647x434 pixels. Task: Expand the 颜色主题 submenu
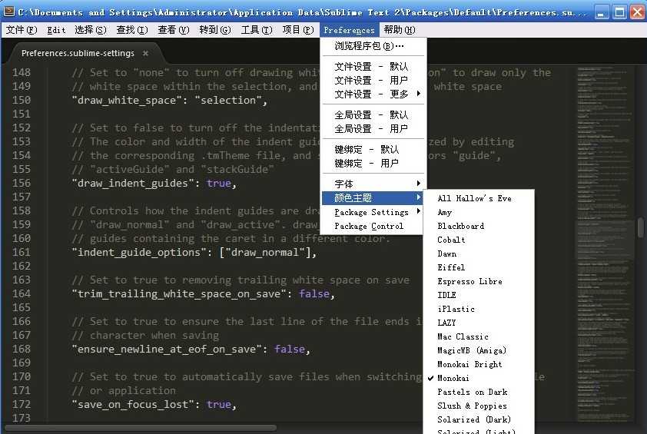373,198
